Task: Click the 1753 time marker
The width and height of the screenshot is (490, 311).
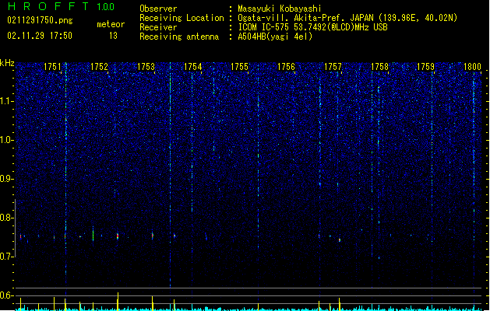Action: 146,67
